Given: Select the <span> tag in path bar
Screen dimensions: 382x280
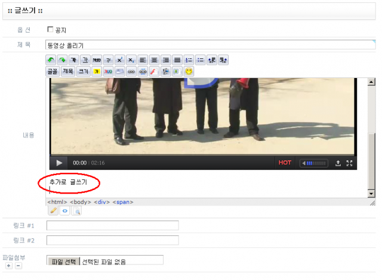Looking at the screenshot, I should click(x=122, y=202).
